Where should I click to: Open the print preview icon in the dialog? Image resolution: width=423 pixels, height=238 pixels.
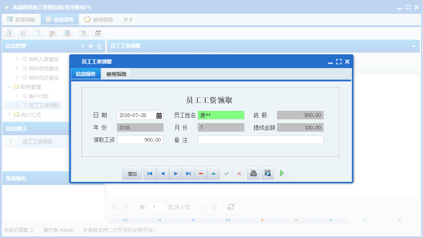pos(268,173)
